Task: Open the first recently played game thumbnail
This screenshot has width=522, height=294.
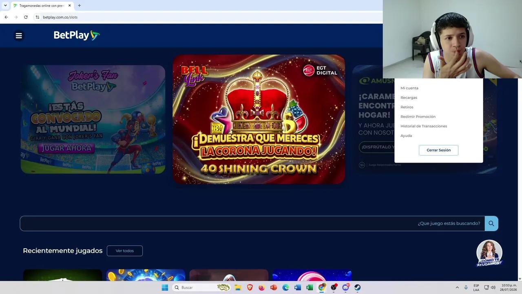Action: 62,275
